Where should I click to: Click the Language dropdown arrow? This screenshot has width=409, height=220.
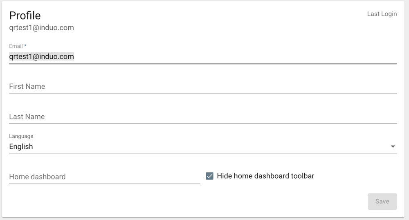click(393, 146)
